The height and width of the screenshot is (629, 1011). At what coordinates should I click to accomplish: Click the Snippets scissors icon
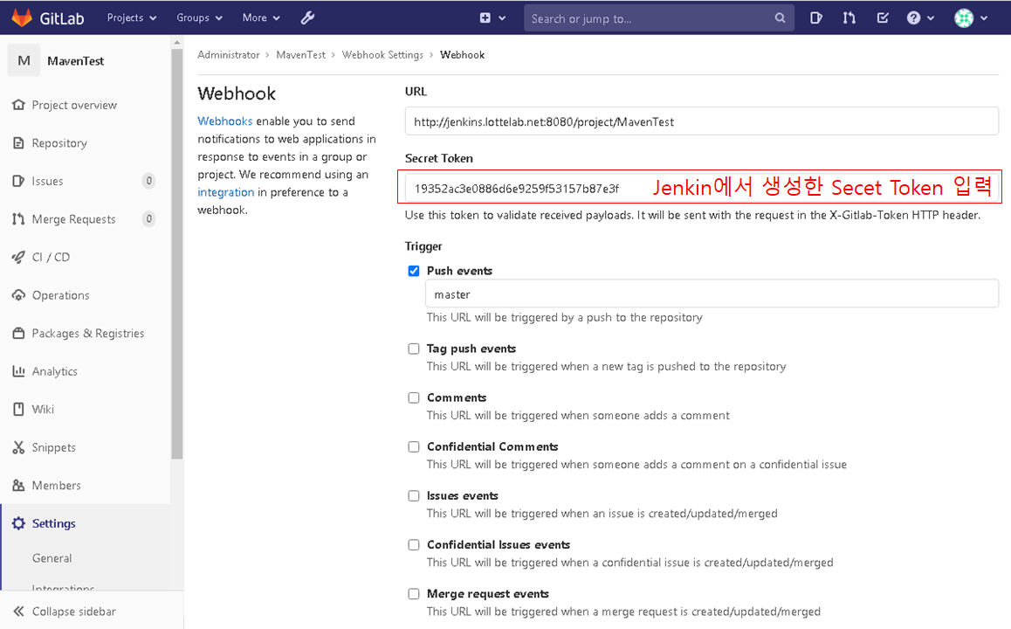[x=18, y=447]
